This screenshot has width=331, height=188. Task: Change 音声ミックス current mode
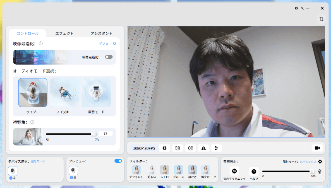[308, 161]
